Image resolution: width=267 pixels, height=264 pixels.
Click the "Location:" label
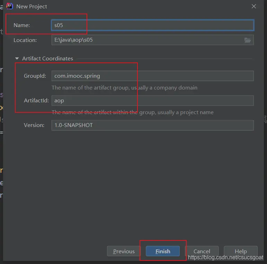pyautogui.click(x=25, y=40)
